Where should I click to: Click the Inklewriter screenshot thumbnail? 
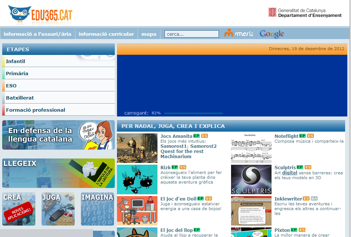point(251,211)
